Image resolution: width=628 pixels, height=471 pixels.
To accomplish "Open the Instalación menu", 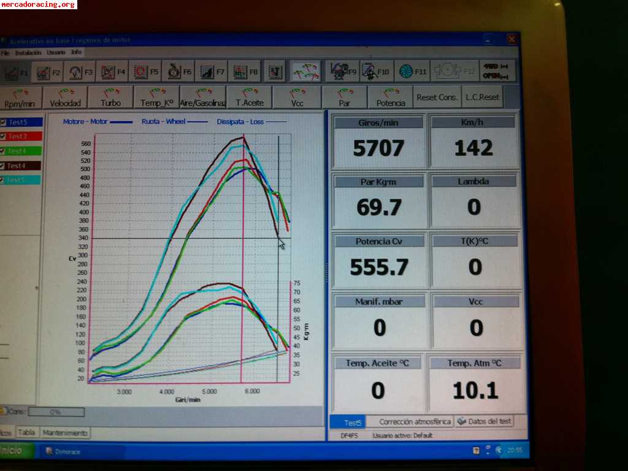I will coord(28,53).
